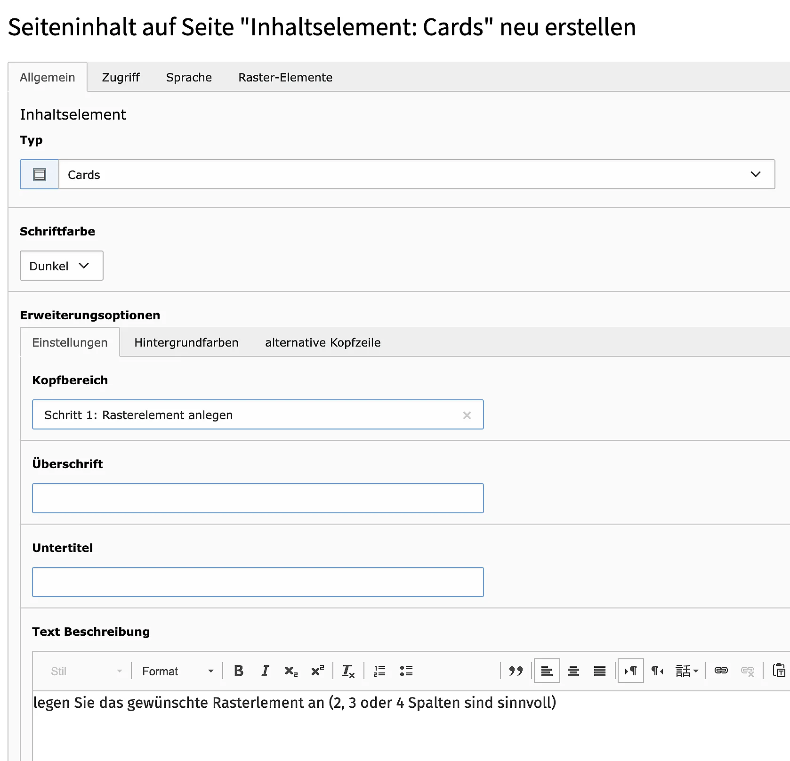The width and height of the screenshot is (790, 761).
Task: Insert a link with the chain icon
Action: [x=721, y=671]
